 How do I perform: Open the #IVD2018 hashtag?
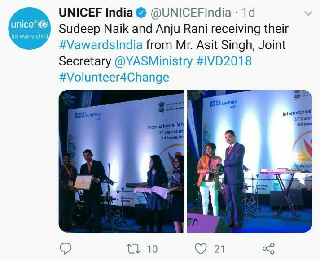(x=224, y=61)
